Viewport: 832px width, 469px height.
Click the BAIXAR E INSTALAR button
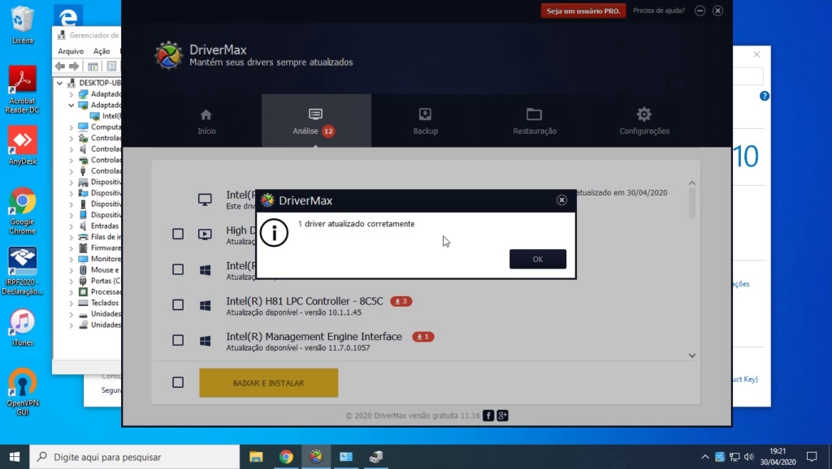(268, 383)
